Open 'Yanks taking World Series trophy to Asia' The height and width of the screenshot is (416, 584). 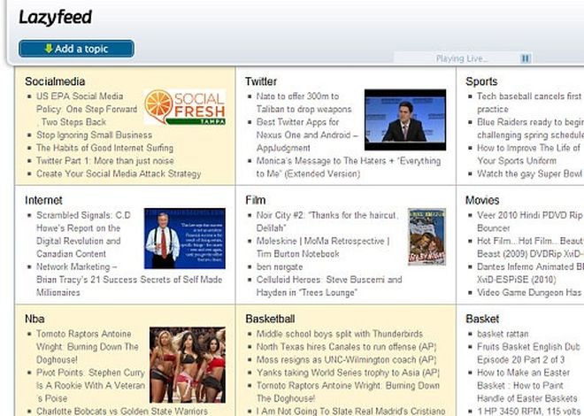348,373
